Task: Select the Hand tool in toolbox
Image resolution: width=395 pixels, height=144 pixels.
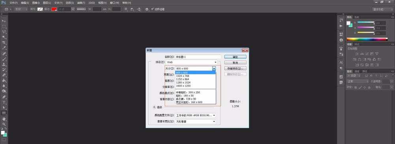Action: point(4,118)
